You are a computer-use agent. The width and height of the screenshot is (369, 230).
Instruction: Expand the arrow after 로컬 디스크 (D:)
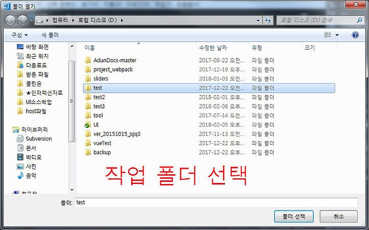(121, 20)
